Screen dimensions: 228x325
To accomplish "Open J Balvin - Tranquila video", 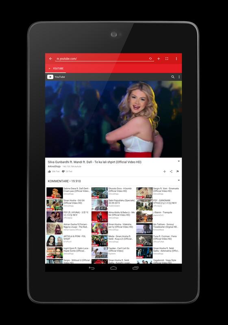I will coord(163,212).
